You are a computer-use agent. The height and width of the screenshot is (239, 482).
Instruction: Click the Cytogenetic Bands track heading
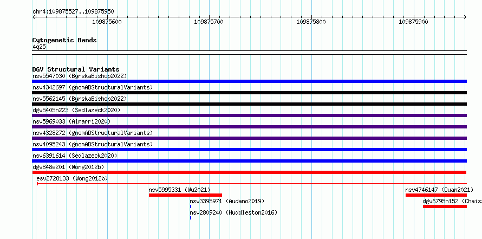tap(64, 40)
